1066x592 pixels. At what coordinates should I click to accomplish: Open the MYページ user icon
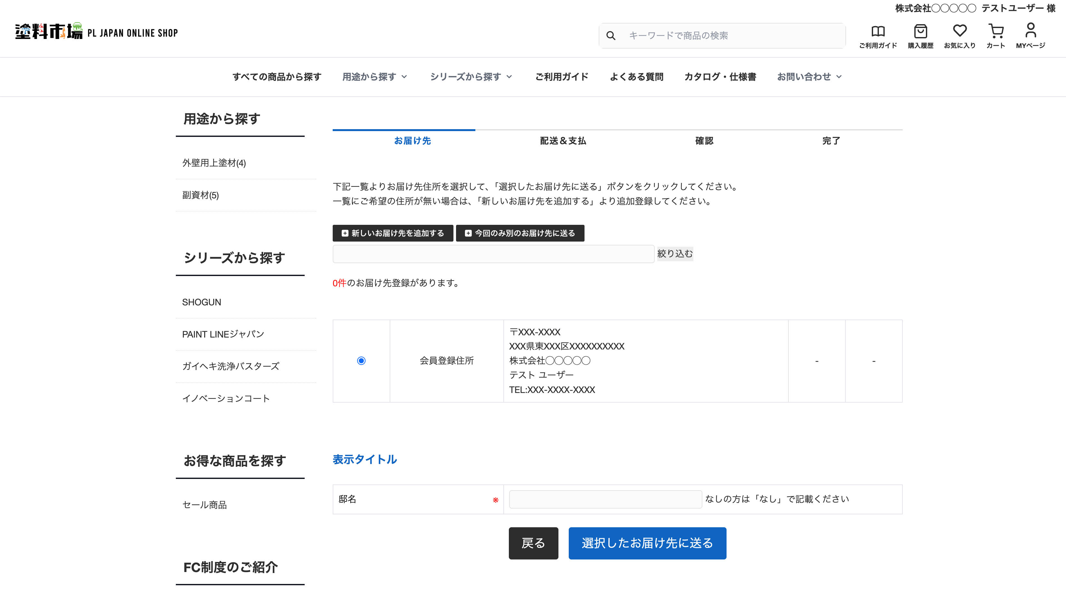click(1030, 30)
